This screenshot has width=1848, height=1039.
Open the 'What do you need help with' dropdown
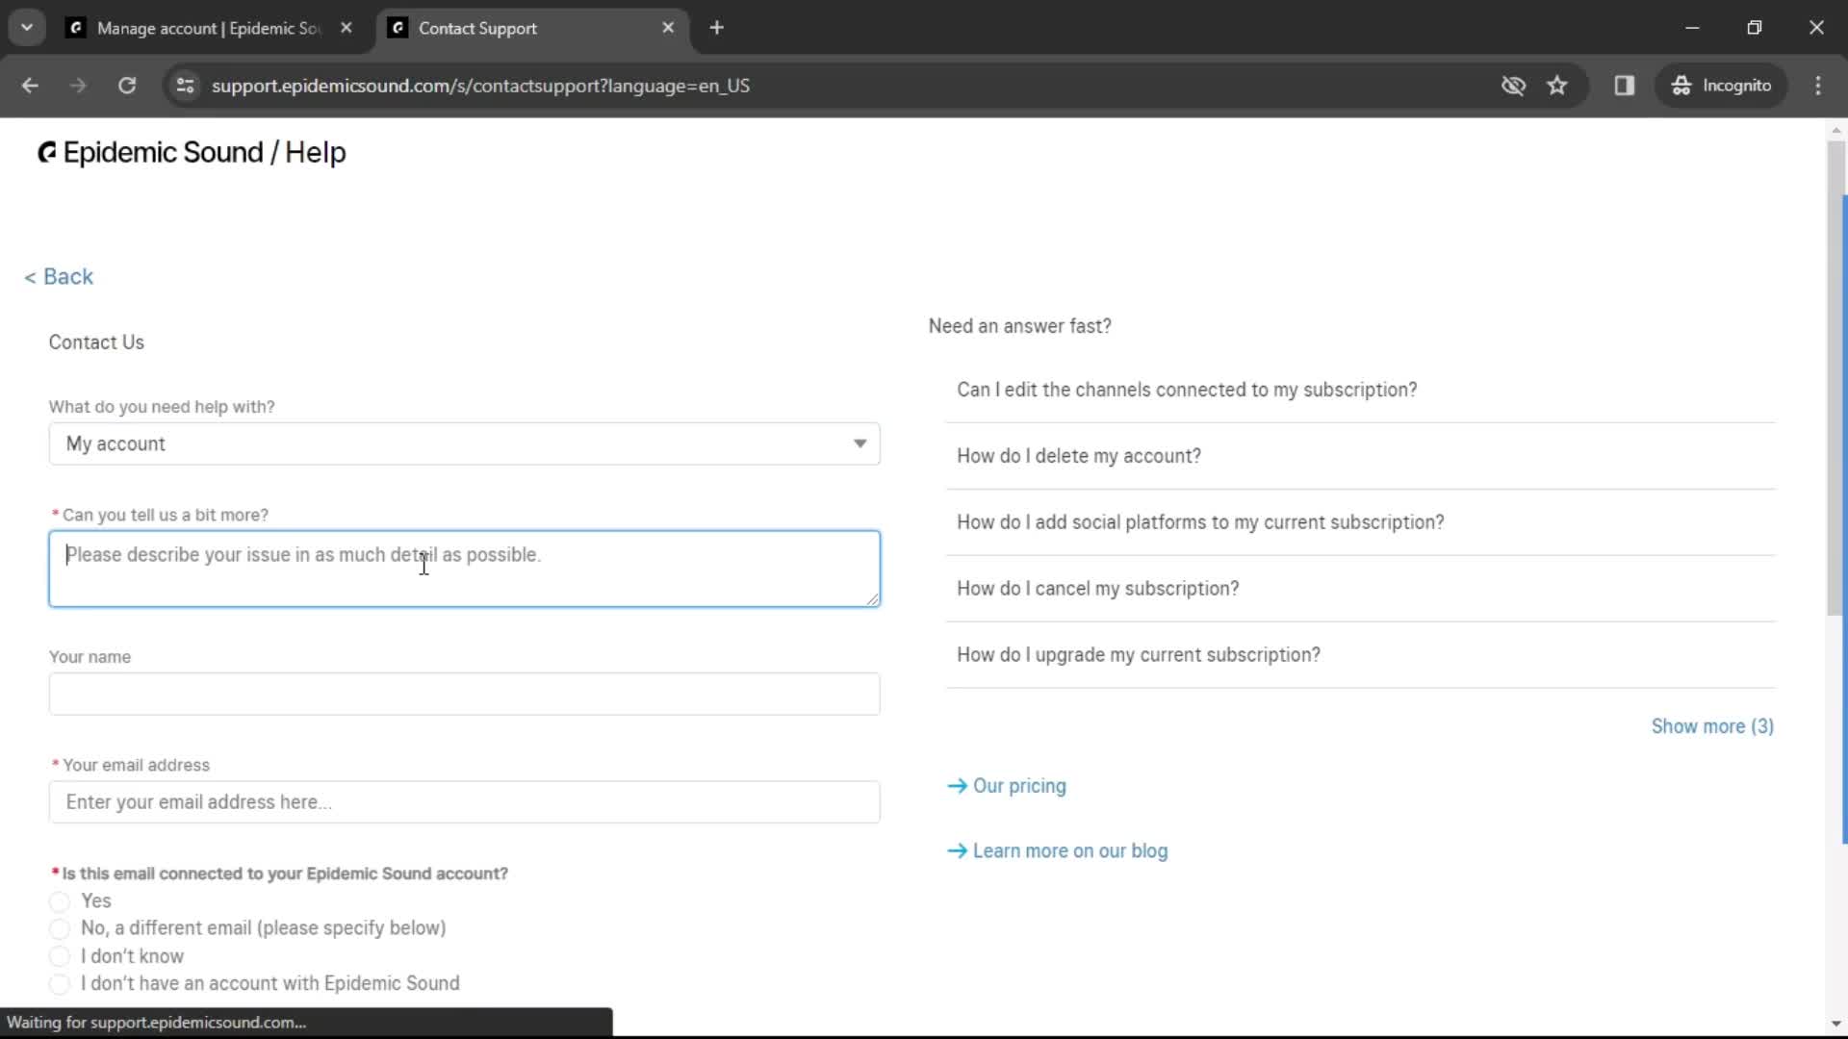coord(465,444)
